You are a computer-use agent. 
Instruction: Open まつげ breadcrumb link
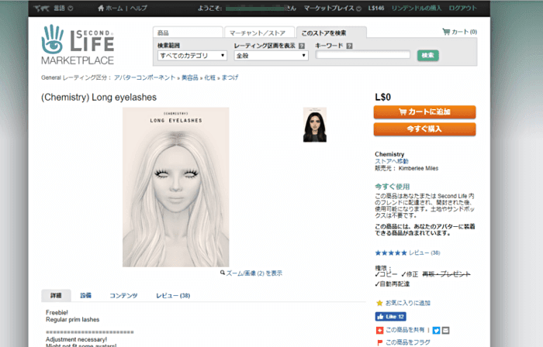230,77
